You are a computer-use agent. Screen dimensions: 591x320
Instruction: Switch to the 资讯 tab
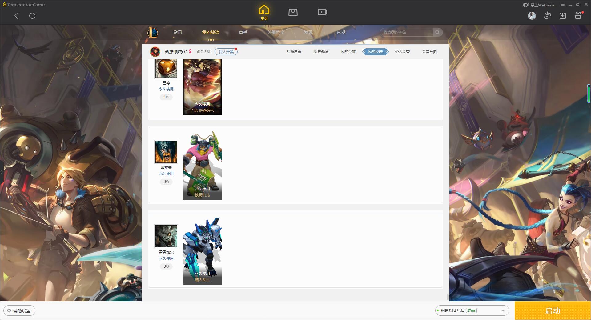178,32
